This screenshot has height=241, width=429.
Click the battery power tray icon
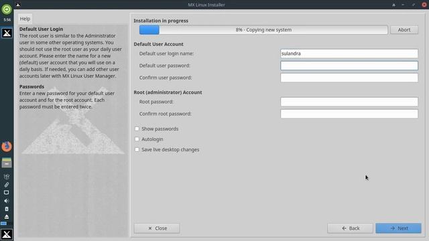point(7,209)
